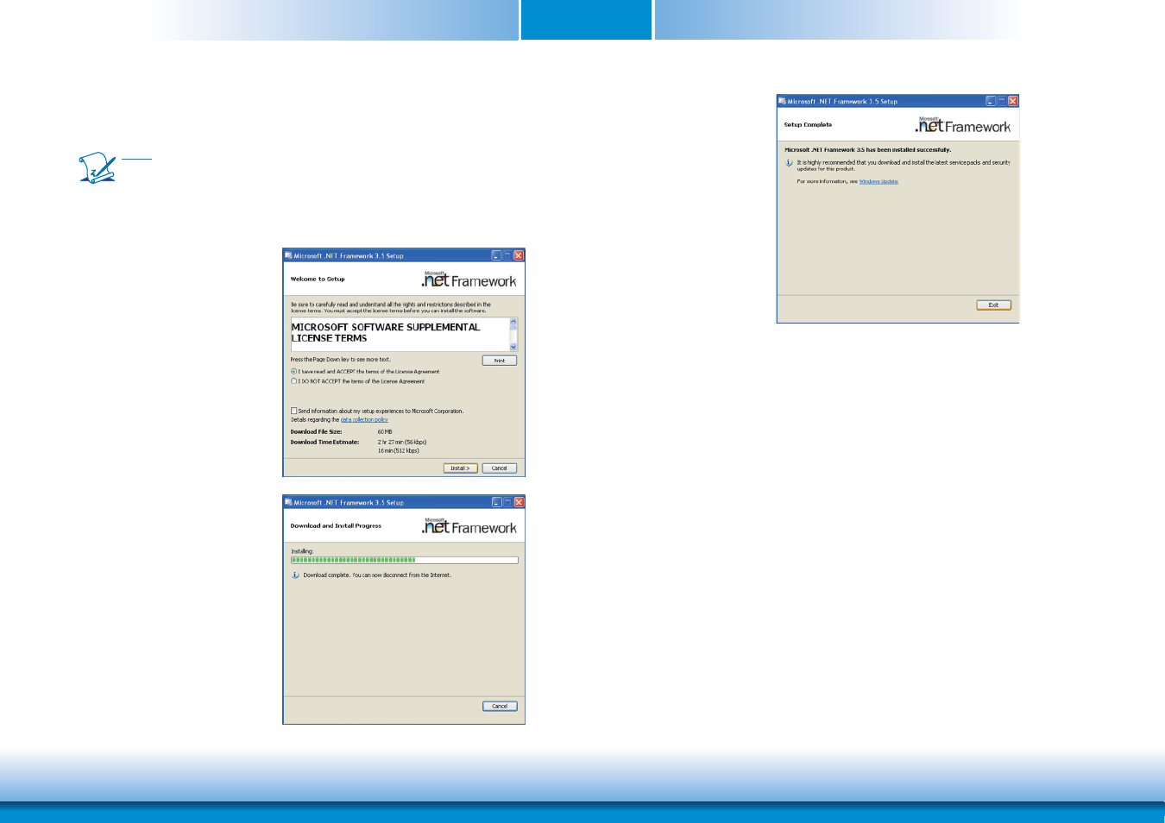Click the license terms scrollbar down arrow
Viewport: 1165px width, 823px height.
tap(513, 347)
